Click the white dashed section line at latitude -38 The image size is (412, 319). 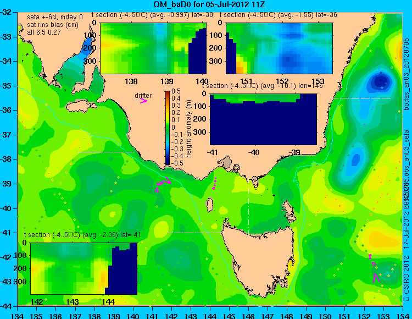[x=105, y=152]
